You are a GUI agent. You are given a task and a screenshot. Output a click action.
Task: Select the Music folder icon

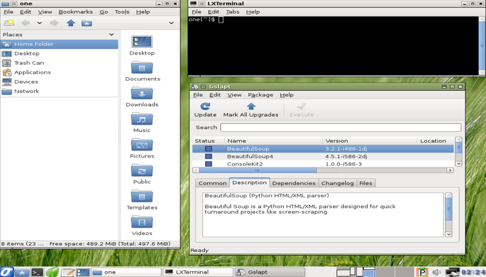142,119
